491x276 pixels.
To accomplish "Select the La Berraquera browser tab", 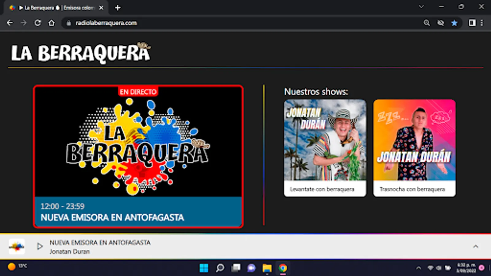I will [56, 8].
